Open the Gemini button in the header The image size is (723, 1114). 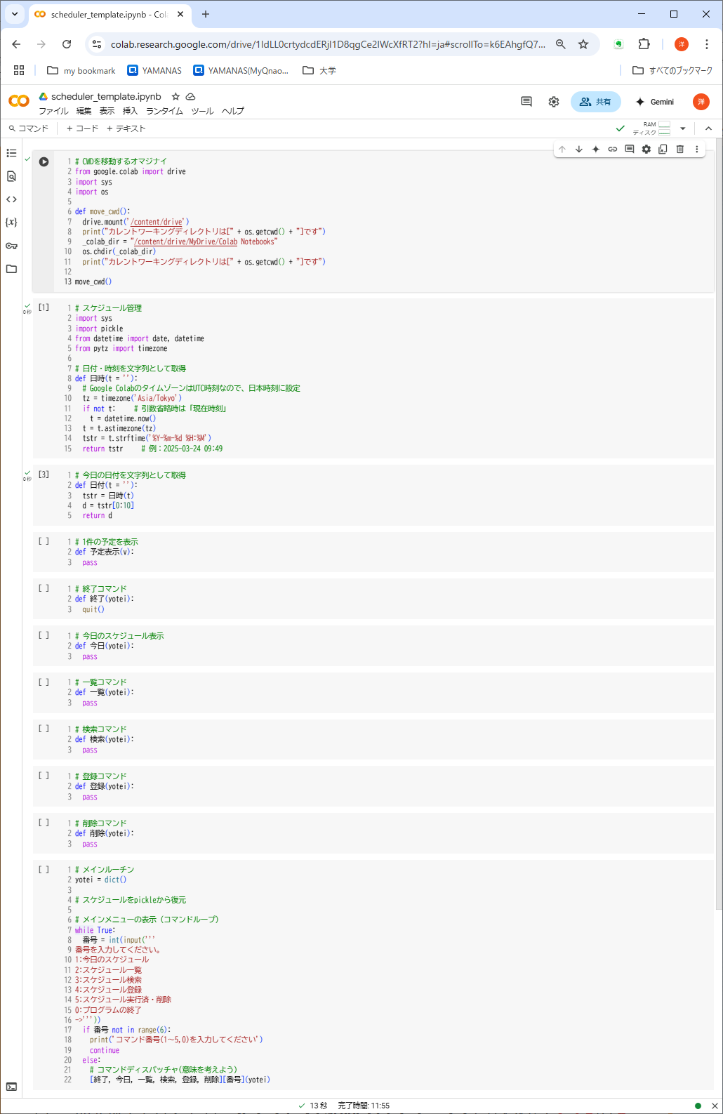[654, 102]
